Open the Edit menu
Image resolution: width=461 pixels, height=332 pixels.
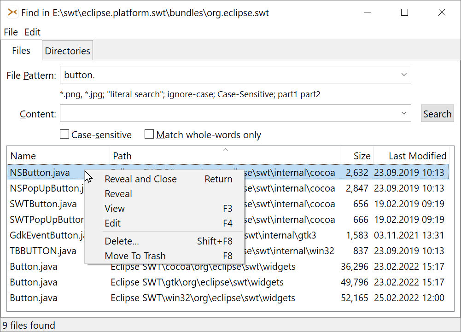[x=32, y=32]
